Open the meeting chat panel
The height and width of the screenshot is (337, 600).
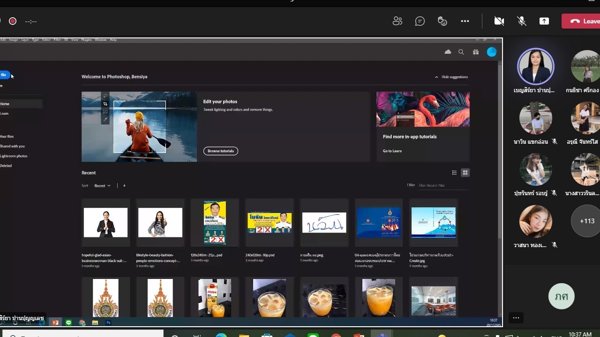tap(420, 21)
